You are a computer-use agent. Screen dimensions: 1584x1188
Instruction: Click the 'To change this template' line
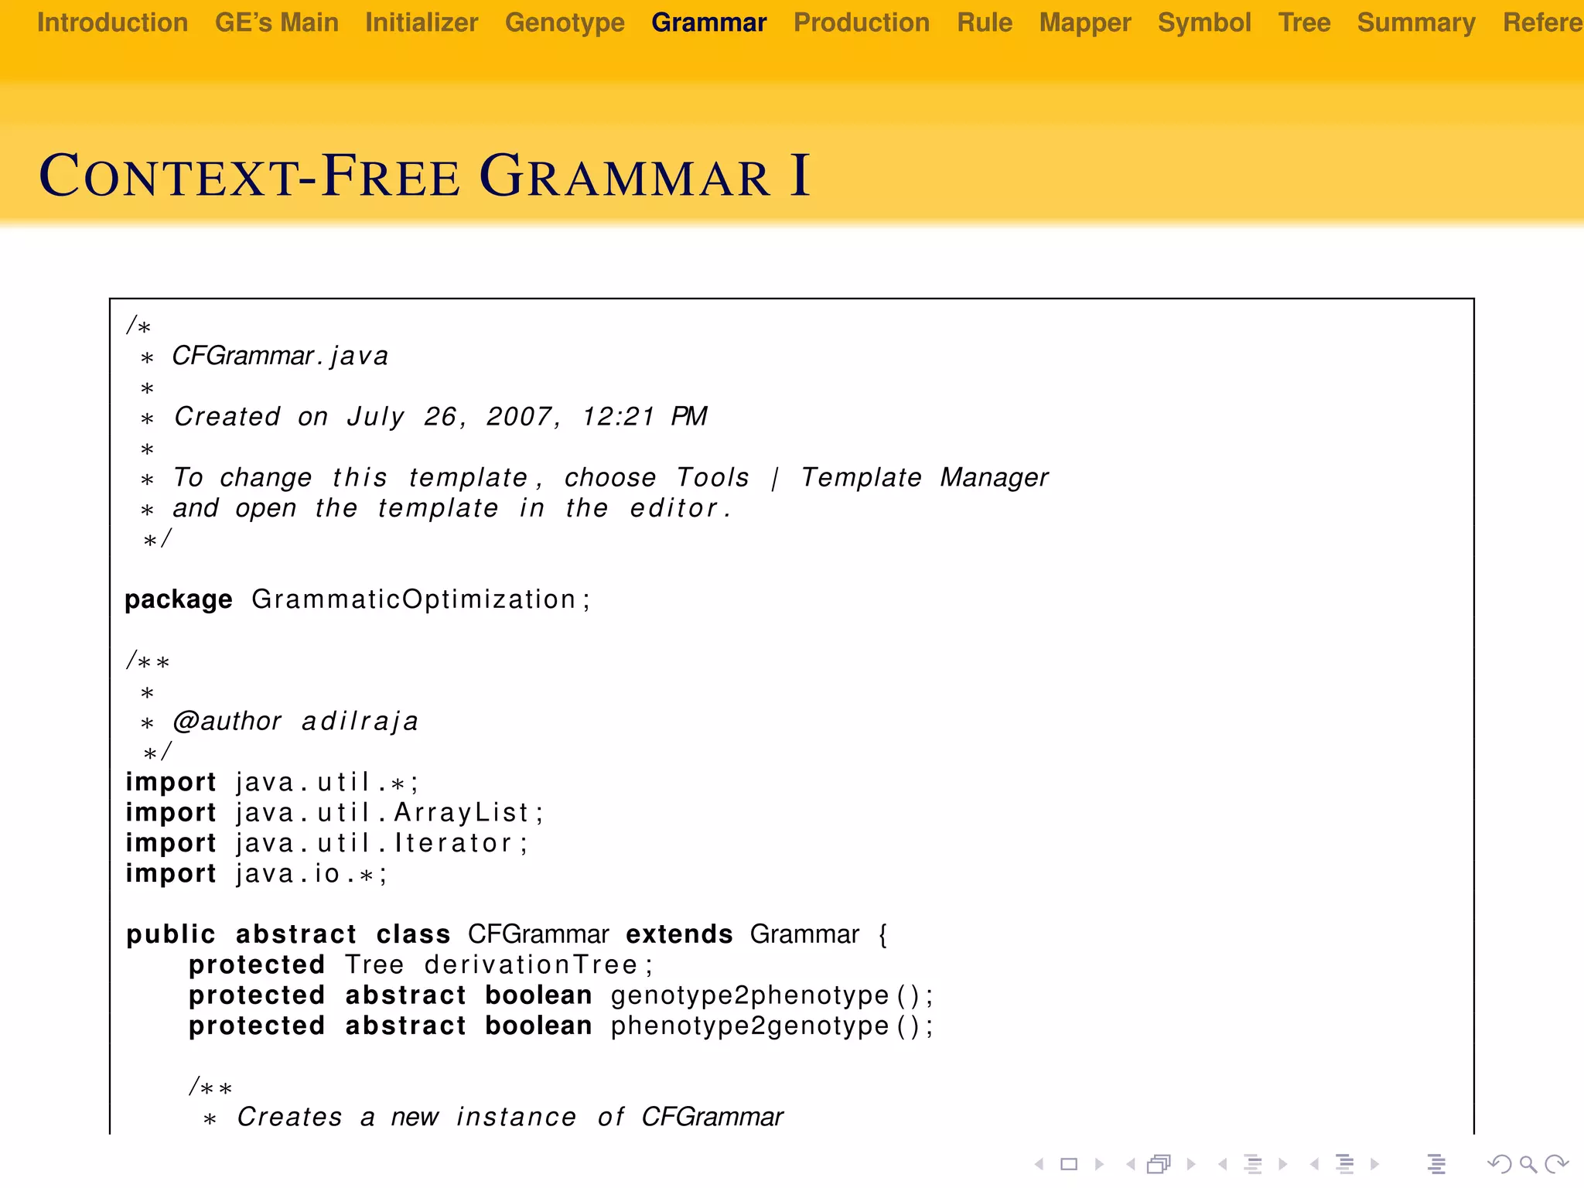tap(594, 477)
